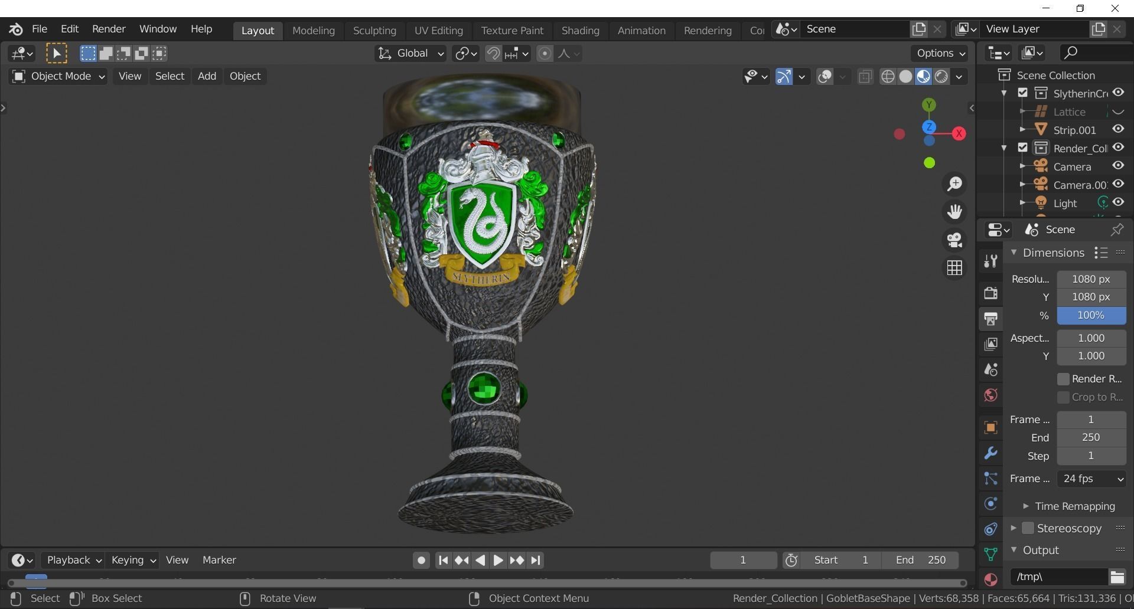The width and height of the screenshot is (1134, 609).
Task: Switch to solid viewport shading
Action: tap(905, 77)
